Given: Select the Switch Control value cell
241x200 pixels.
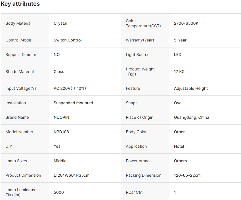Looking at the screenshot, I should click(x=68, y=40).
